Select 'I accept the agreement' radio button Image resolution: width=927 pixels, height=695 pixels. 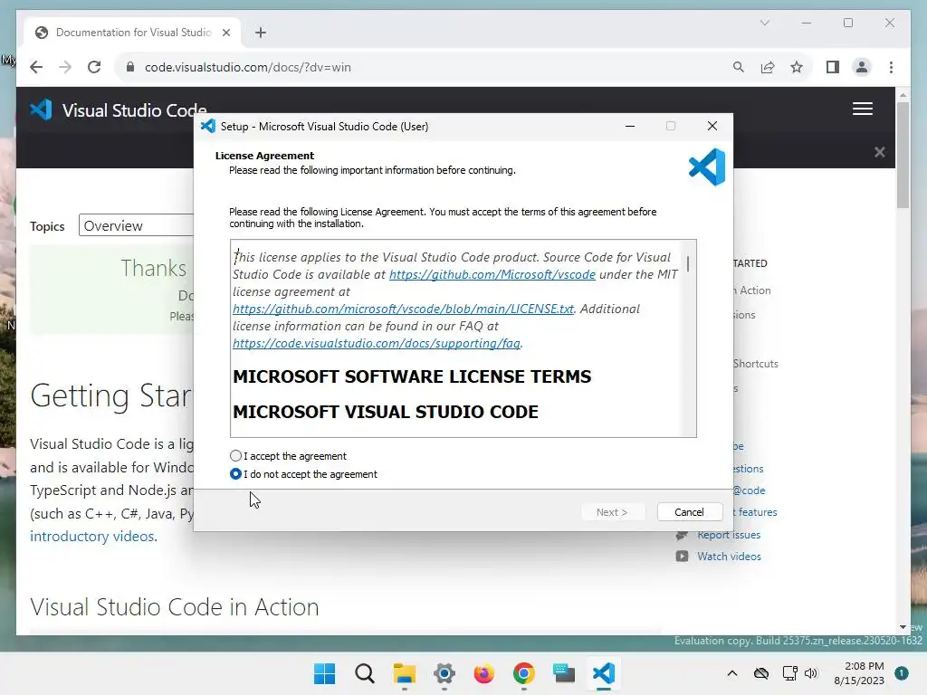click(236, 456)
